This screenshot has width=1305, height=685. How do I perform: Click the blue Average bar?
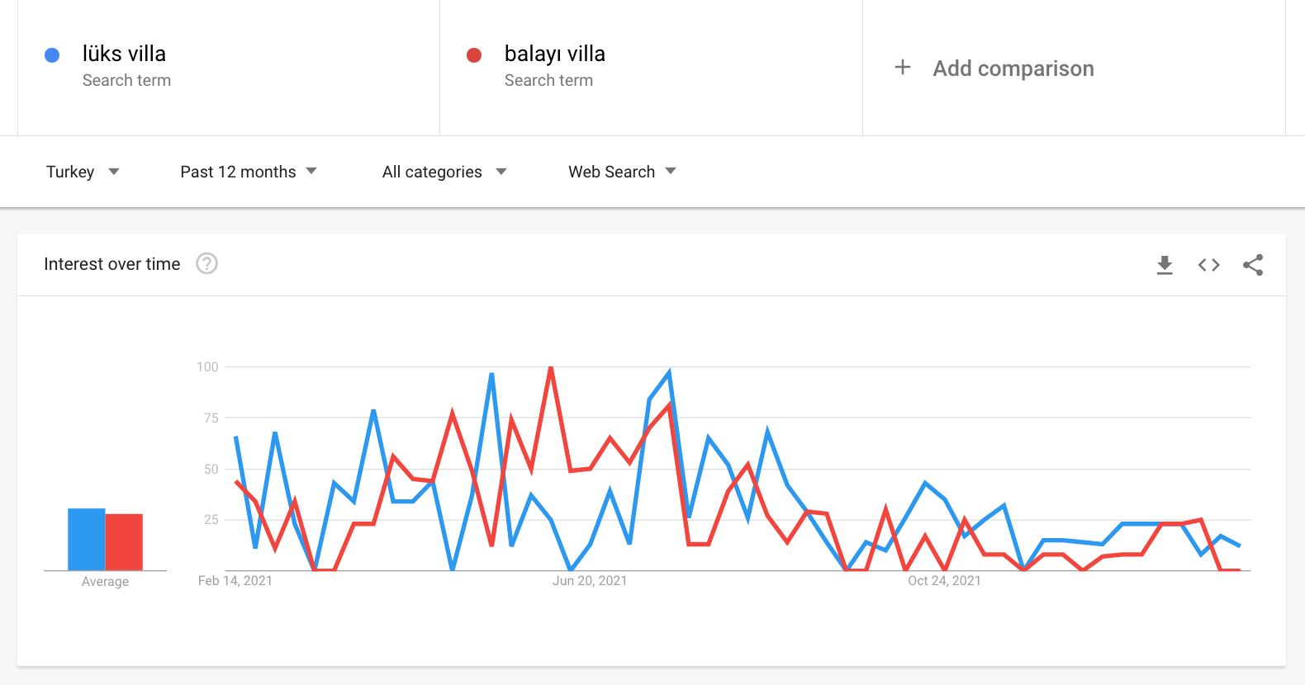tap(86, 539)
